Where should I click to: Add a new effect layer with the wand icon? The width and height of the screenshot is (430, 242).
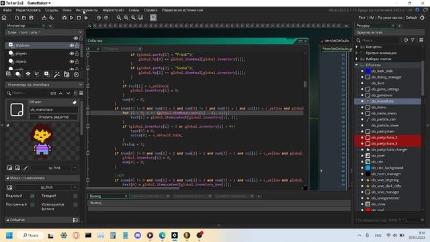coord(56,75)
